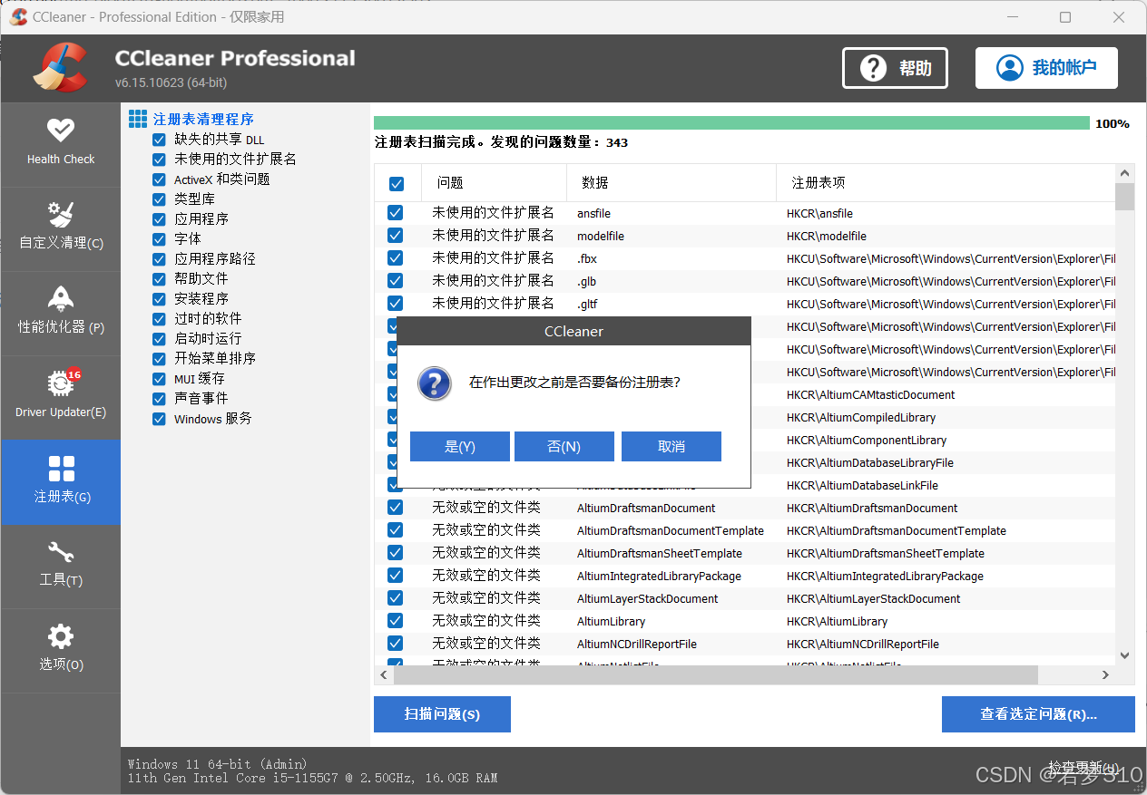Click Review selected Issues (查看选定问题) button
This screenshot has height=795, width=1147.
(x=1038, y=714)
